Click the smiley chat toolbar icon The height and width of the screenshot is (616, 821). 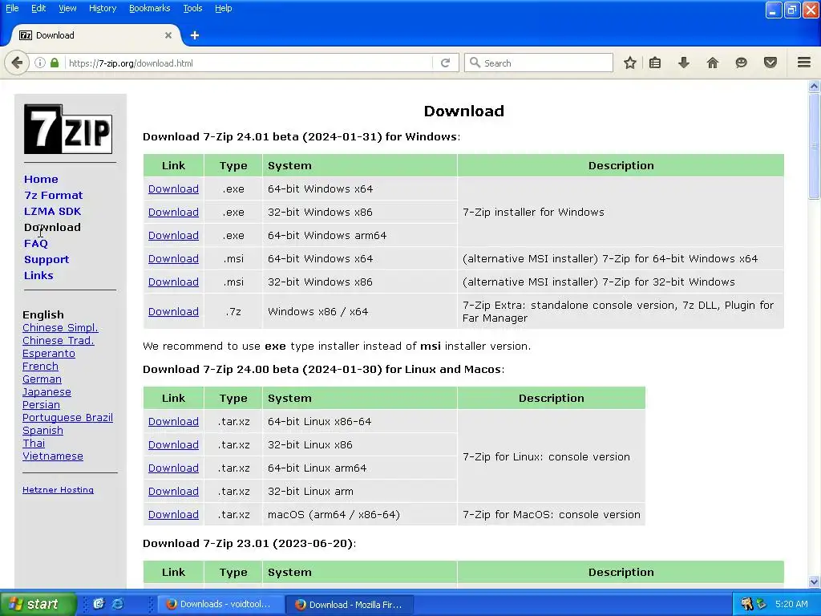[741, 63]
